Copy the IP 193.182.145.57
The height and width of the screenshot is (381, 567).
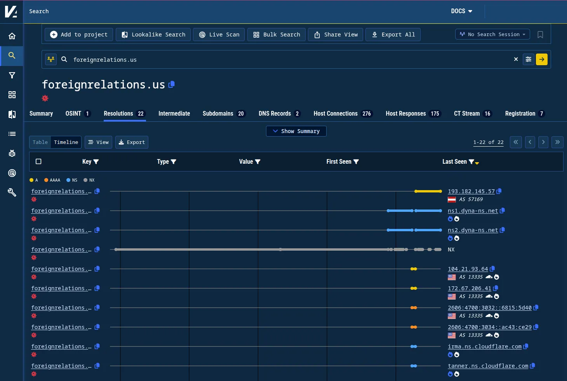tap(499, 191)
